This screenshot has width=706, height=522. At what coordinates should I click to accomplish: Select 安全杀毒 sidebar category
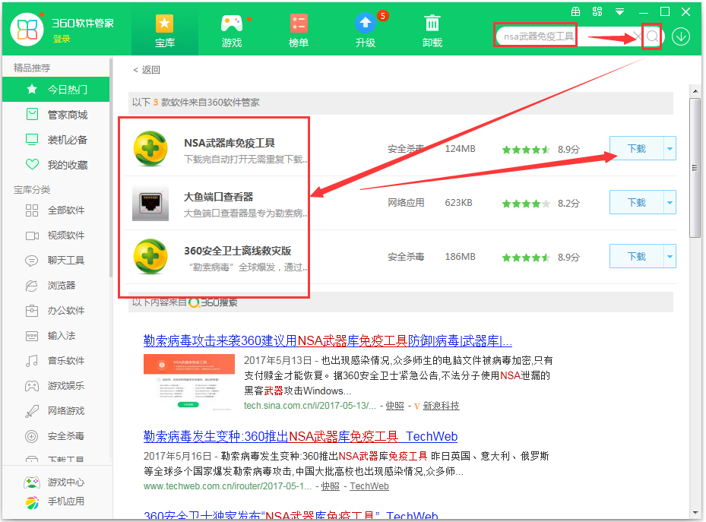55,436
